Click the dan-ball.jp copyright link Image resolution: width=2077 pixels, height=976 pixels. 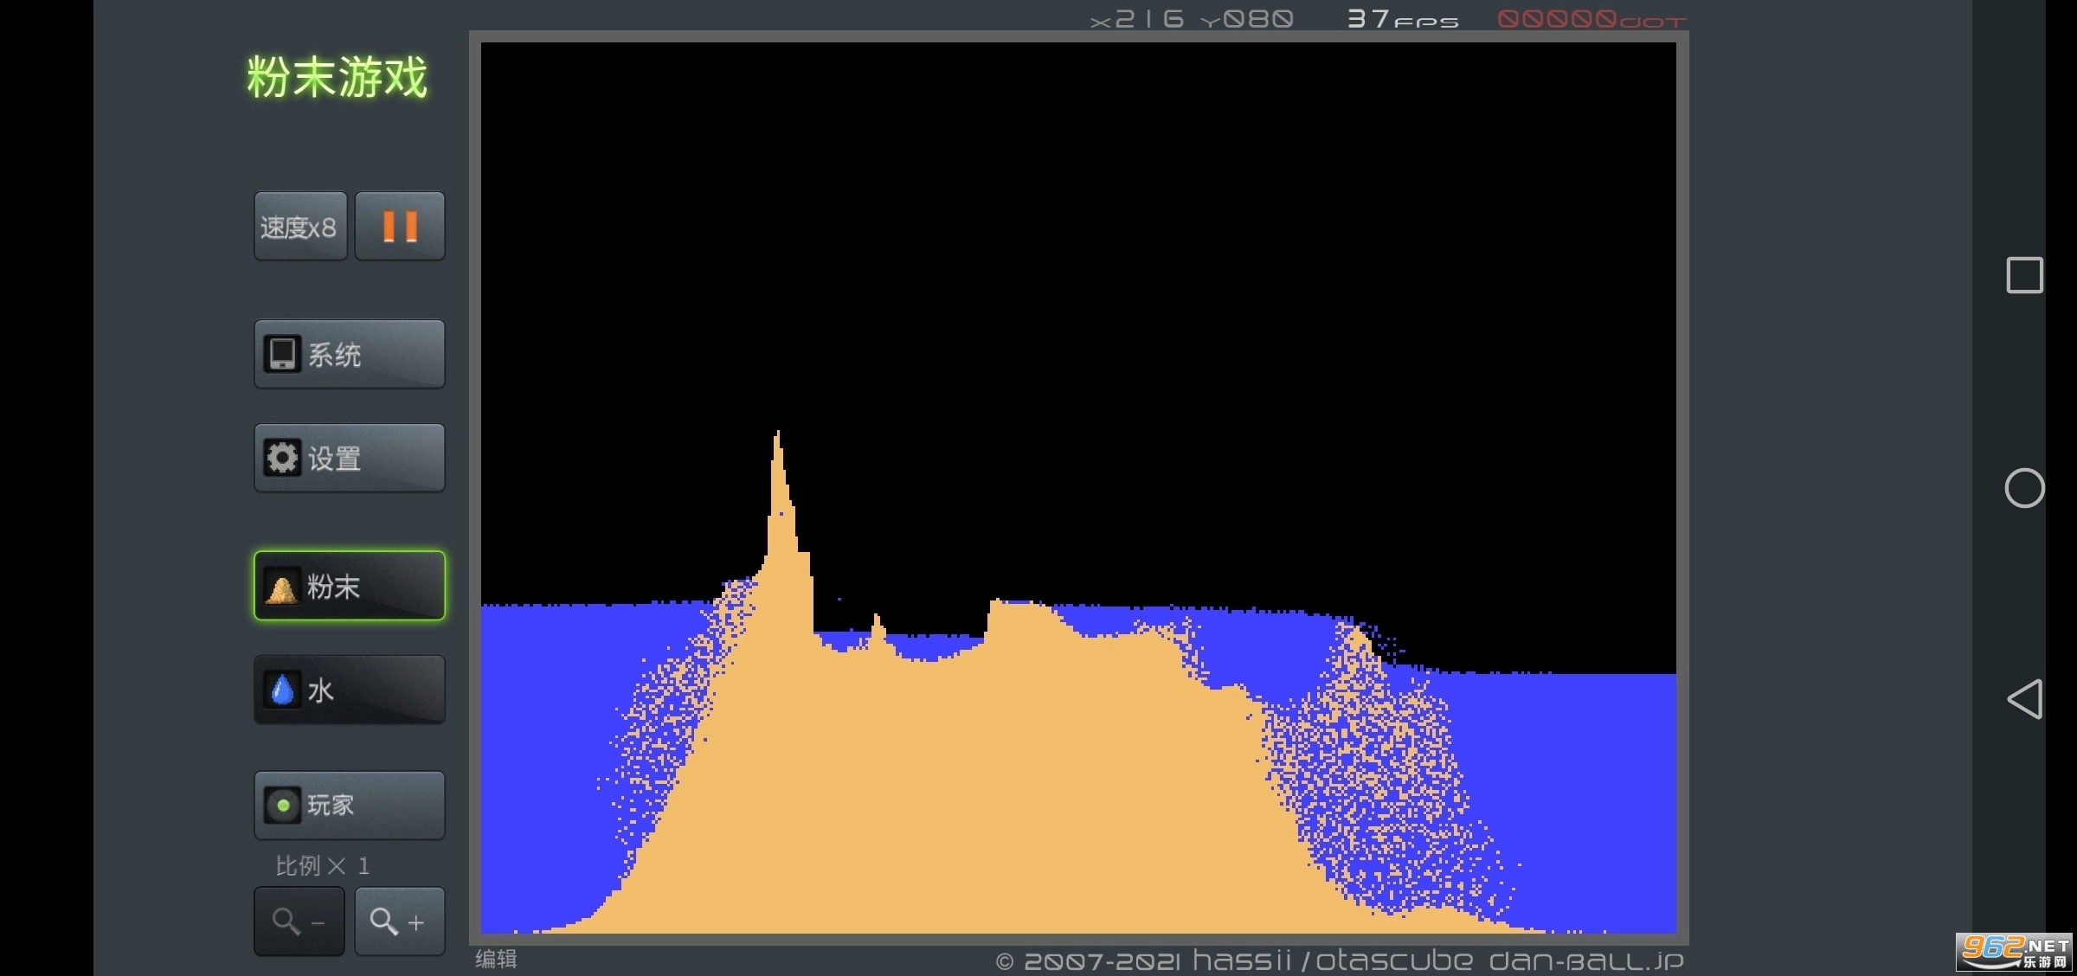click(x=1585, y=960)
